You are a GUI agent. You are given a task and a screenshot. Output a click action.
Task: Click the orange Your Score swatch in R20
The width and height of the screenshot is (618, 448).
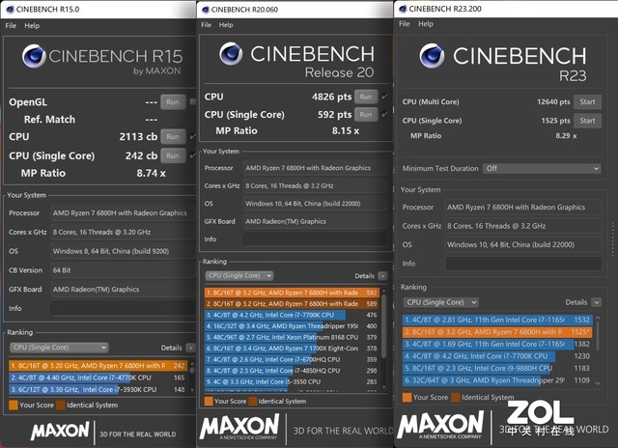pyautogui.click(x=209, y=401)
